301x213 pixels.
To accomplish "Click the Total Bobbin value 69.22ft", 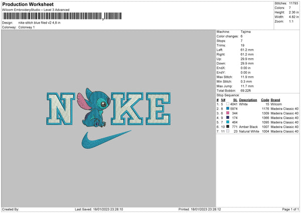I will click(246, 90).
